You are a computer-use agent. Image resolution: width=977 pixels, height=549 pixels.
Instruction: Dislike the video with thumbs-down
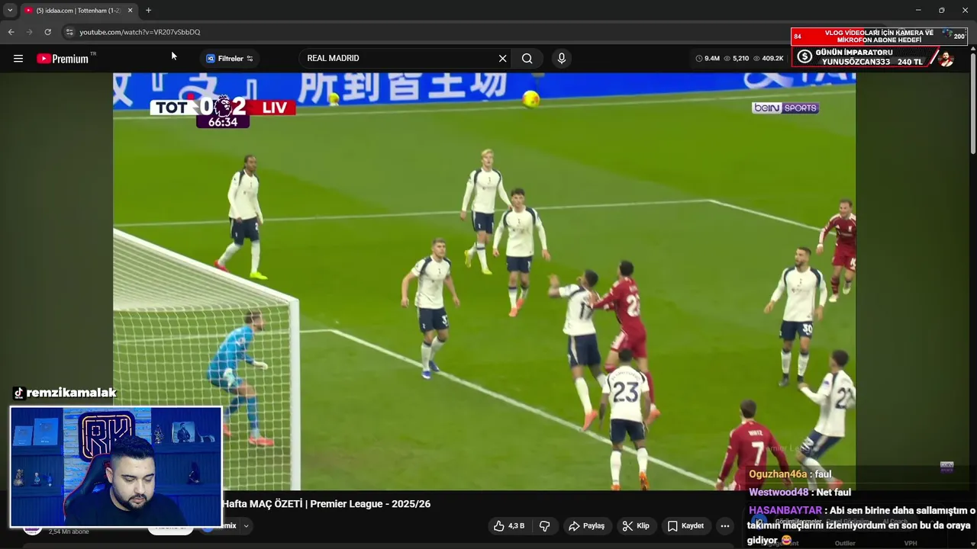click(x=545, y=526)
